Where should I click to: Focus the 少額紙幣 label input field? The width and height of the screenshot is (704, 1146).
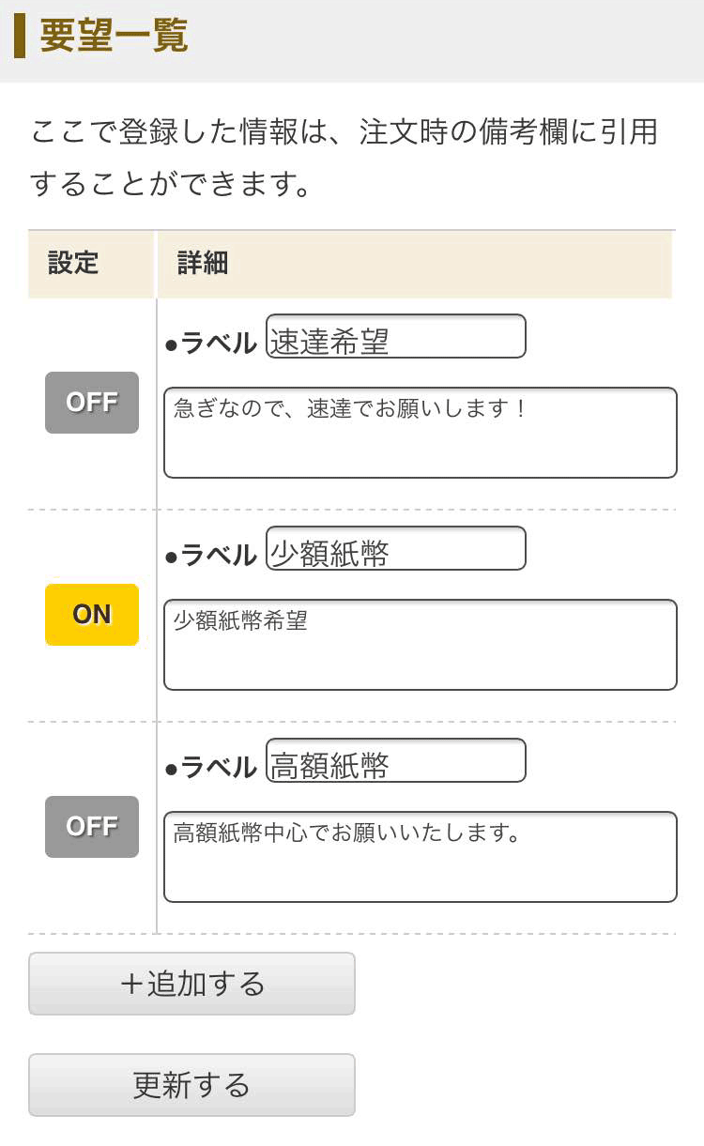point(395,549)
